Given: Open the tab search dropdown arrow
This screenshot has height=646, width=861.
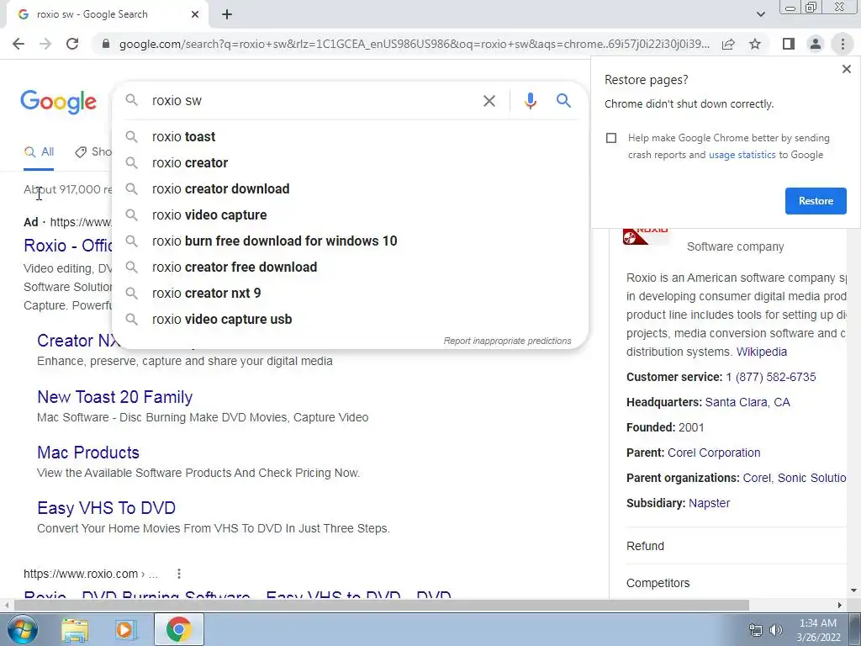Looking at the screenshot, I should pos(760,14).
